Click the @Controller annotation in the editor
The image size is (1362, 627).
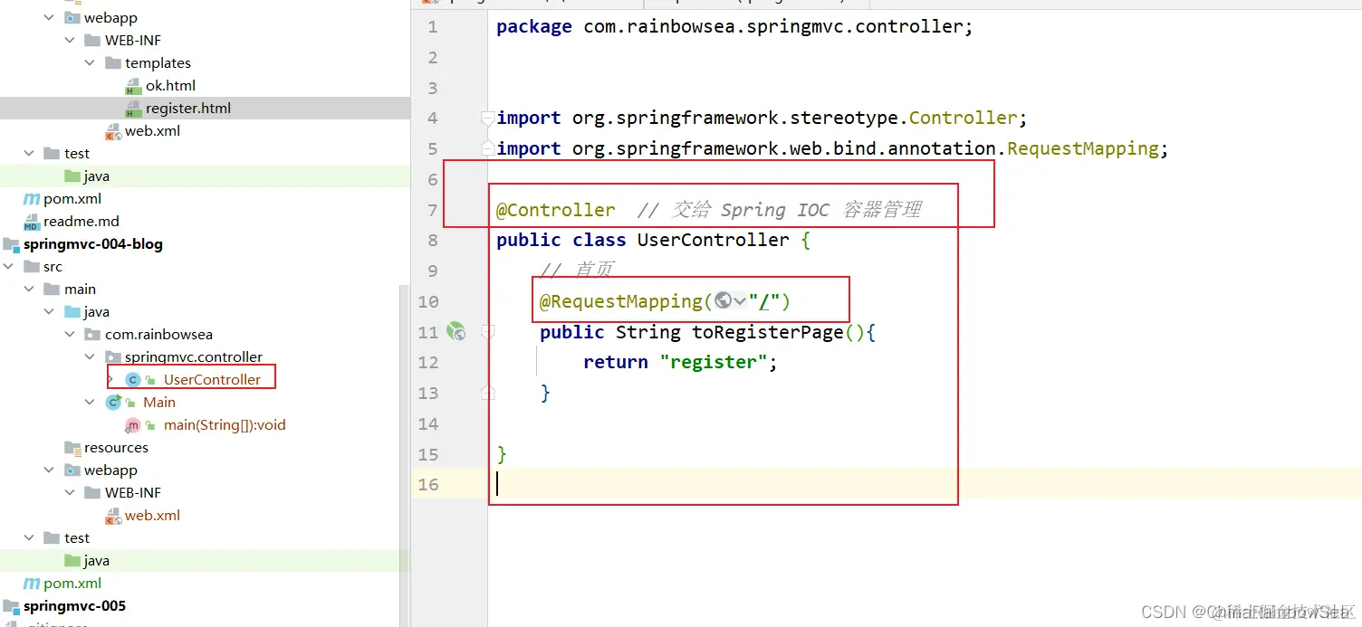pos(555,210)
